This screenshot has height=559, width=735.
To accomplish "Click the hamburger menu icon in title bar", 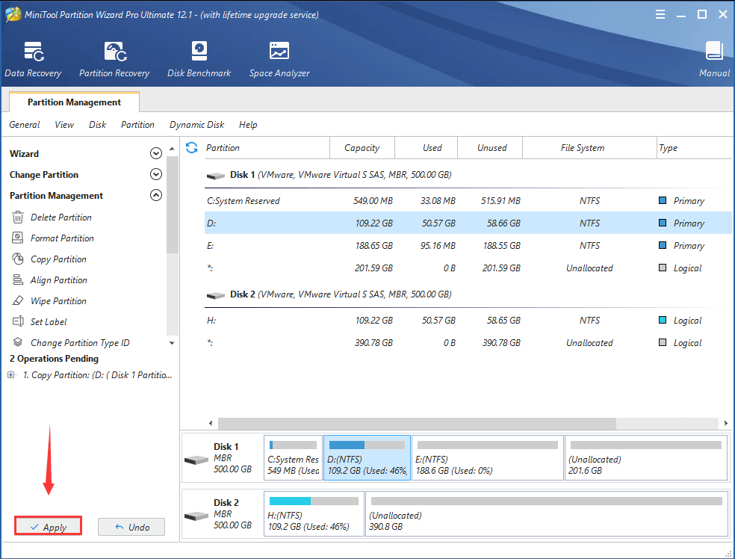I will (660, 14).
